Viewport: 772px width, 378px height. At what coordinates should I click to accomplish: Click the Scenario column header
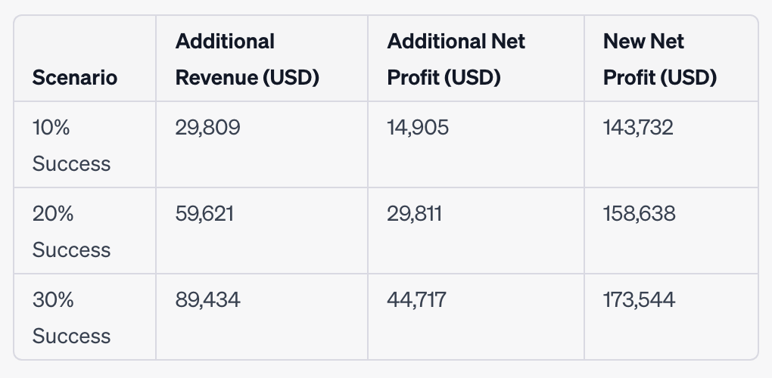[x=75, y=78]
